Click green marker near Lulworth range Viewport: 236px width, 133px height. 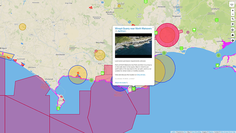click(102, 73)
